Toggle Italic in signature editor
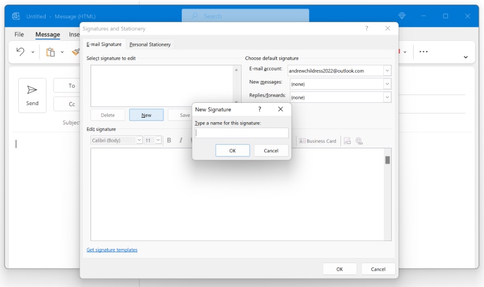The image size is (484, 287). 181,140
